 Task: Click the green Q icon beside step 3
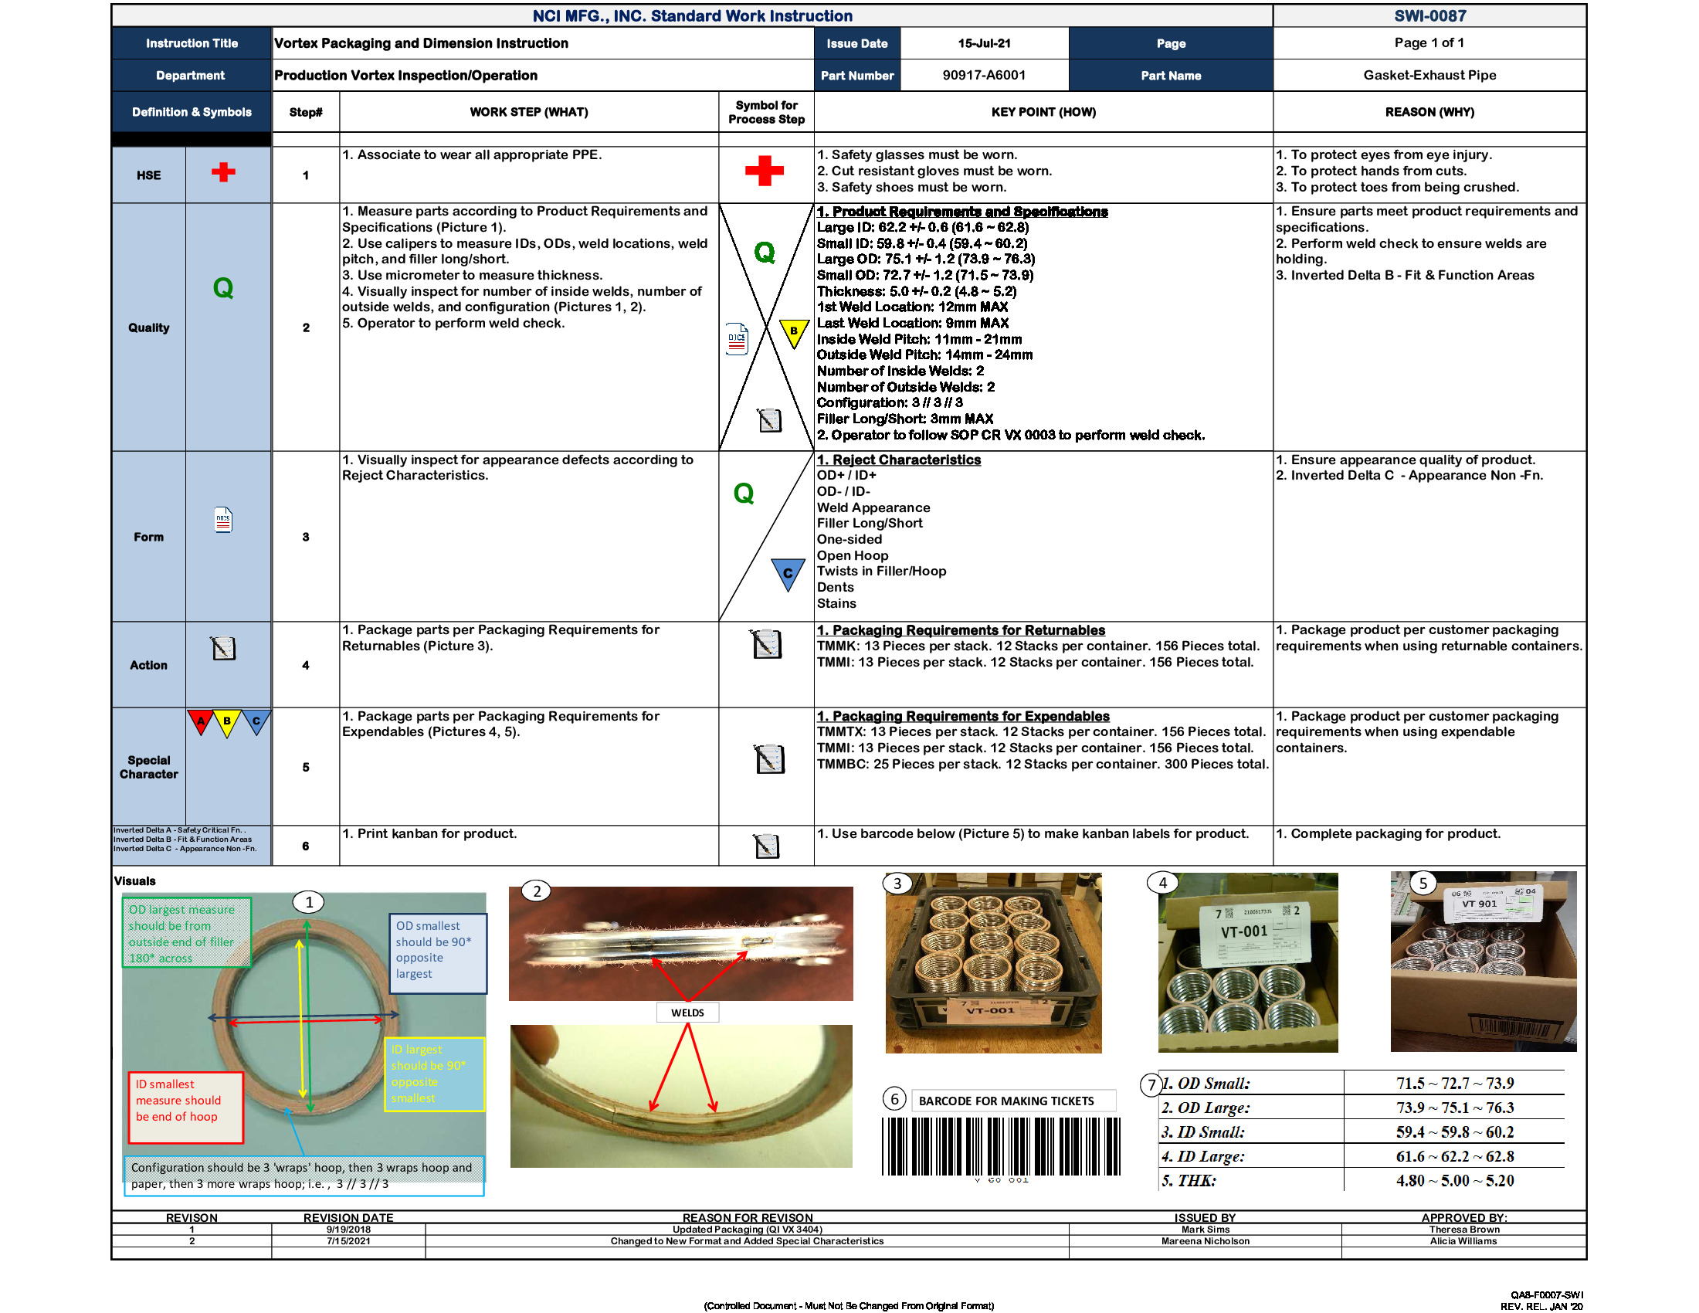click(x=744, y=494)
